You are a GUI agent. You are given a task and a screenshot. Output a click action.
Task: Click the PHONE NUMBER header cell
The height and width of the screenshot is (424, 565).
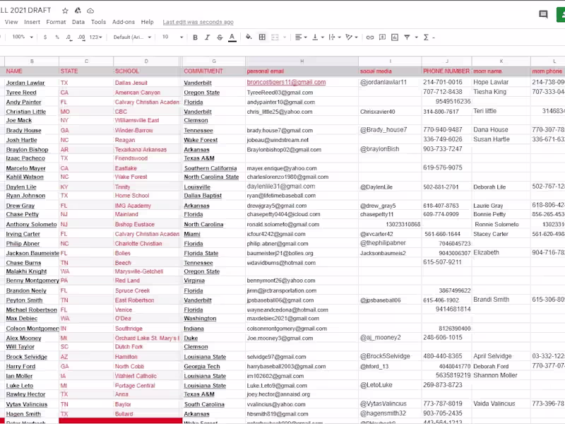point(446,71)
